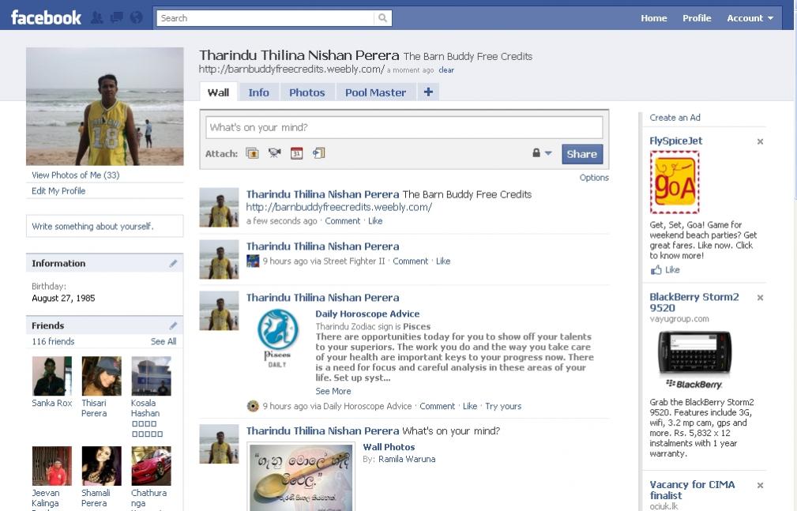This screenshot has height=511, width=797.
Task: Comment on the Daily Horoscope post
Action: point(437,406)
